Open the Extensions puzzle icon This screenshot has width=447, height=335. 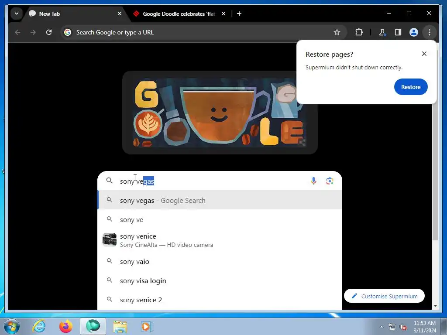click(x=359, y=32)
